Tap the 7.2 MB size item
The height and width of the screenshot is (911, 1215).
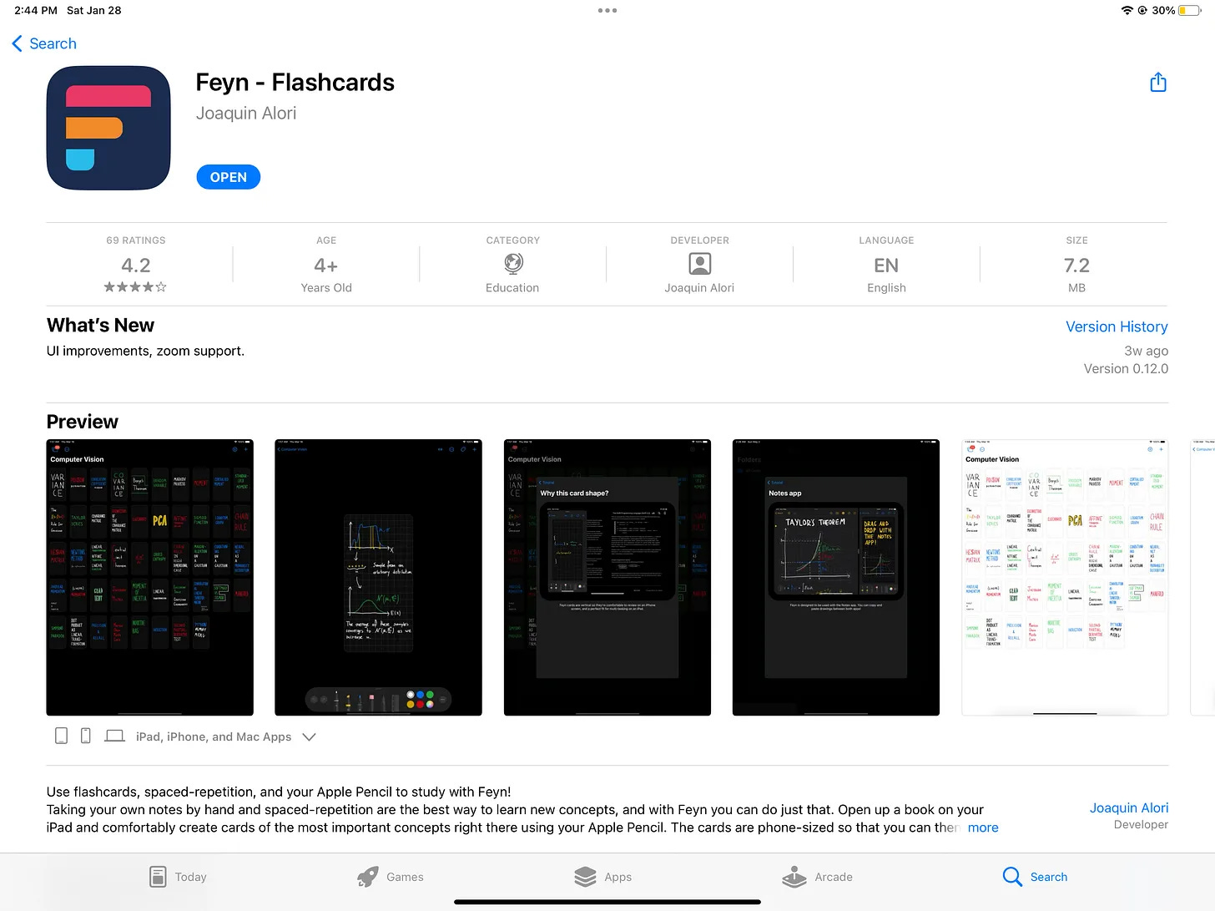1076,266
